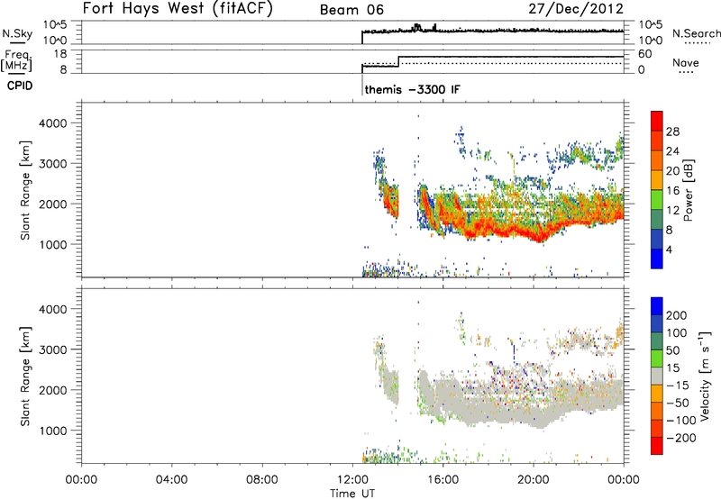Click the power panel 'Slant Range [km]' label
Screen dimensions: 721x499
pyautogui.click(x=25, y=190)
